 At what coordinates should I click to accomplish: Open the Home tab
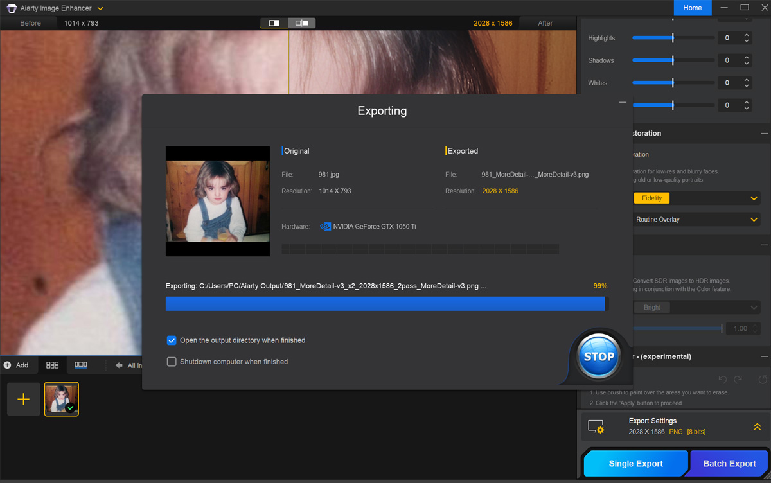point(692,8)
